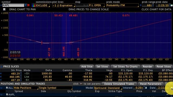
Task: Open the Bjerksund-Stensland model dropdown
Action: tap(108, 88)
